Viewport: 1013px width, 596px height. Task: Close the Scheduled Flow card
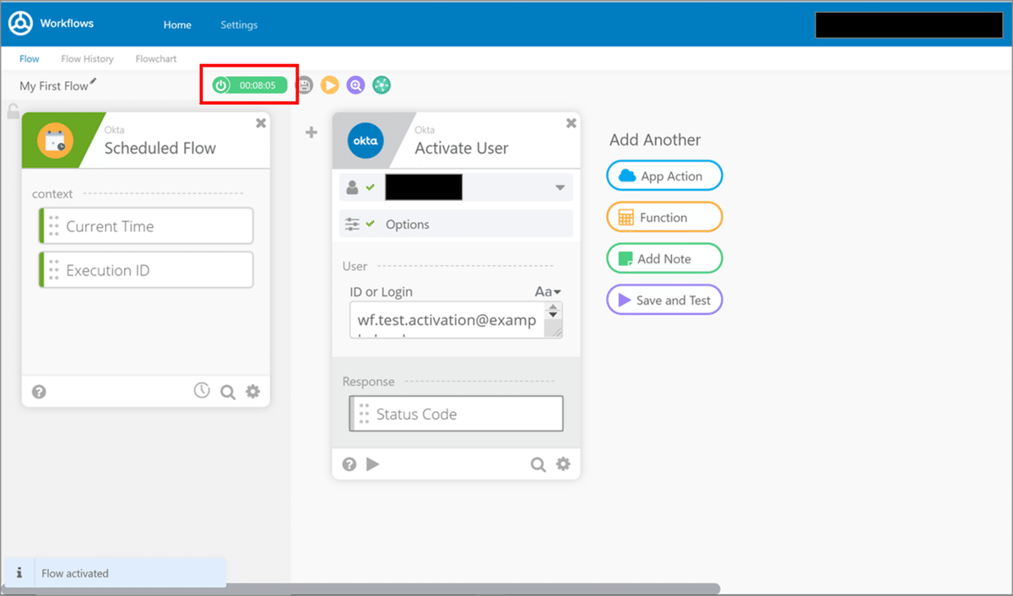point(261,123)
